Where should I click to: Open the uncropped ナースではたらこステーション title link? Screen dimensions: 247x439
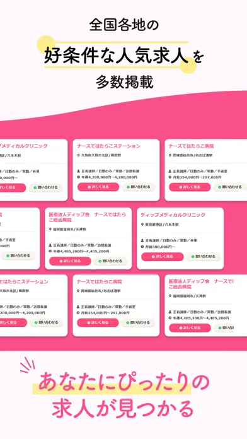[x=108, y=146]
